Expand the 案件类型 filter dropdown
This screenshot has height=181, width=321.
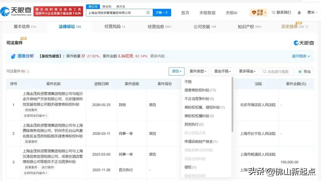(x=198, y=71)
